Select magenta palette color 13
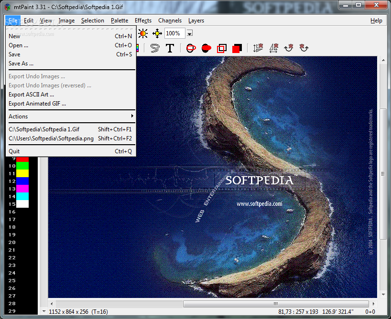The height and width of the screenshot is (319, 391). tap(22, 189)
